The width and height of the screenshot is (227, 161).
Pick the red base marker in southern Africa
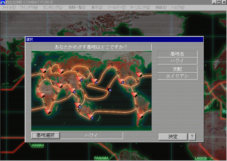pos(48,112)
